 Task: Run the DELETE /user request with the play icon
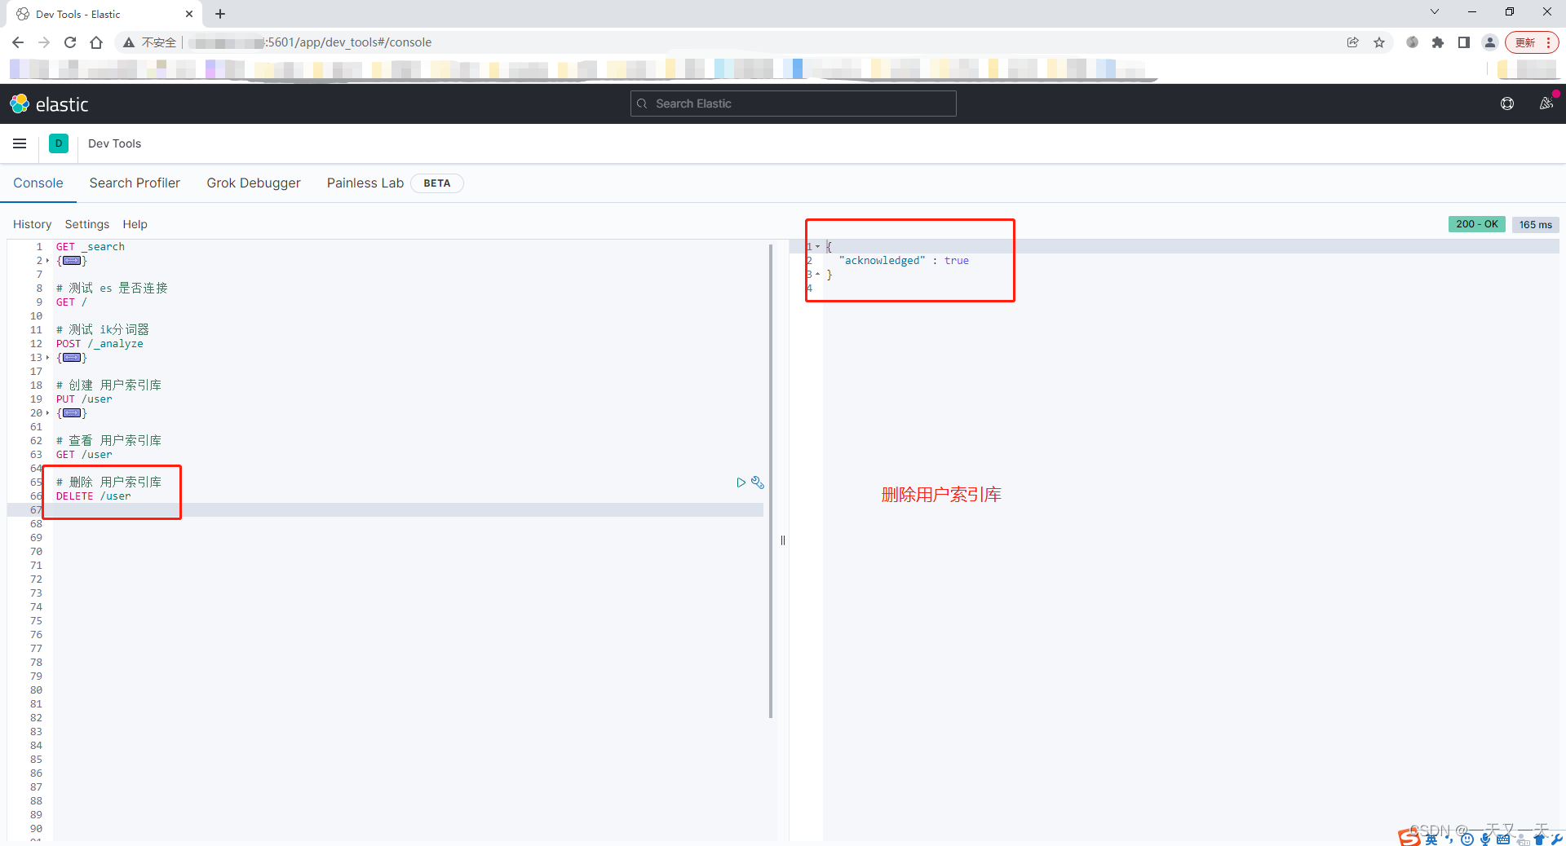click(741, 482)
